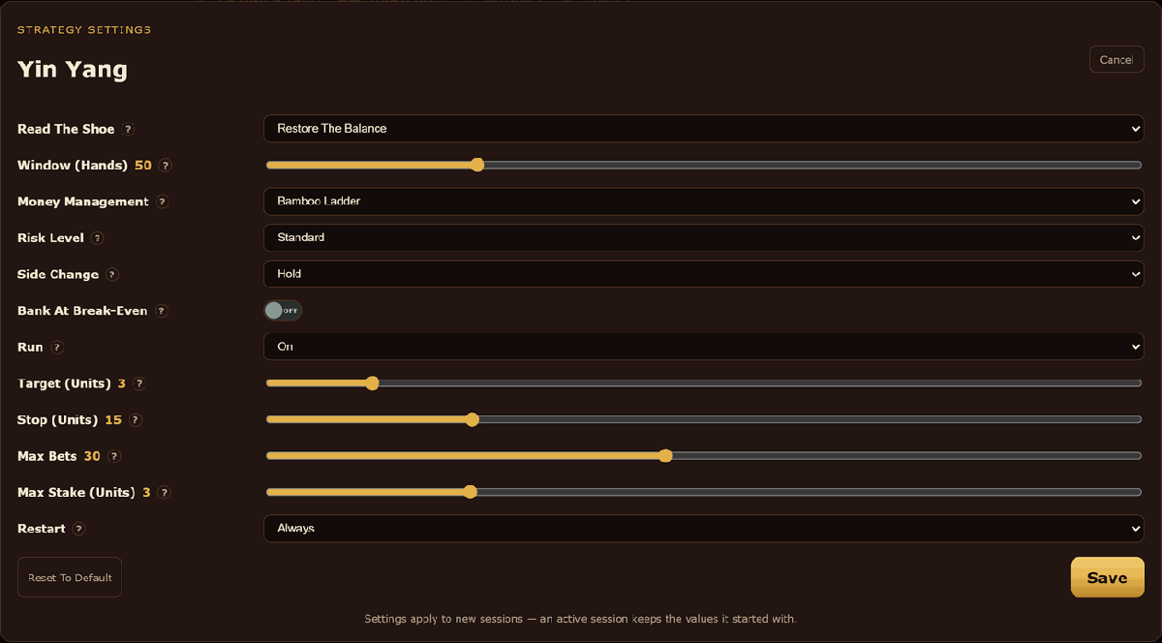Viewport: 1162px width, 643px height.
Task: Click the Stop (Units) slider handle
Action: [x=473, y=419]
